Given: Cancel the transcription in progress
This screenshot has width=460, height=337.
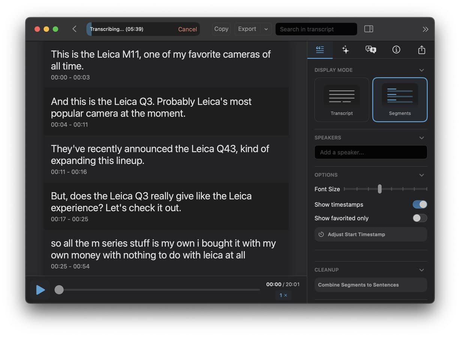Looking at the screenshot, I should 187,29.
